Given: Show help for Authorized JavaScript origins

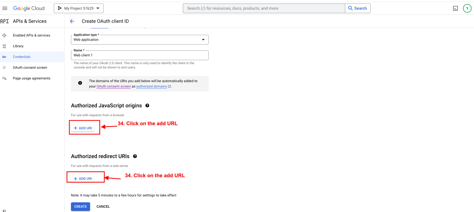Looking at the screenshot, I should [147, 105].
